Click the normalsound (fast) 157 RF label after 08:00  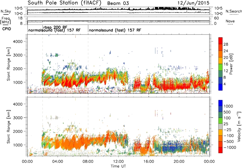[x=115, y=30]
